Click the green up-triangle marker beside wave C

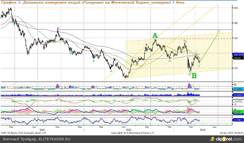tap(190, 70)
